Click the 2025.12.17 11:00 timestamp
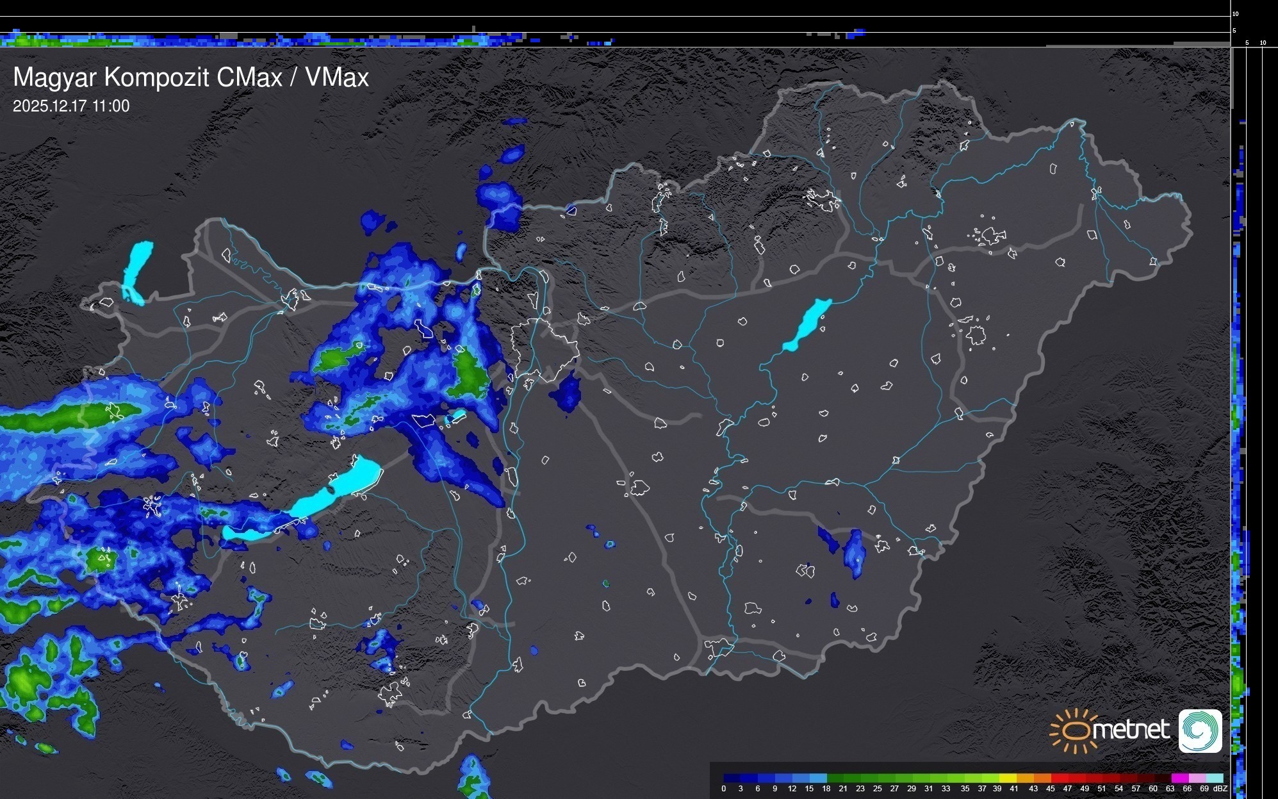Viewport: 1278px width, 799px height. point(71,106)
